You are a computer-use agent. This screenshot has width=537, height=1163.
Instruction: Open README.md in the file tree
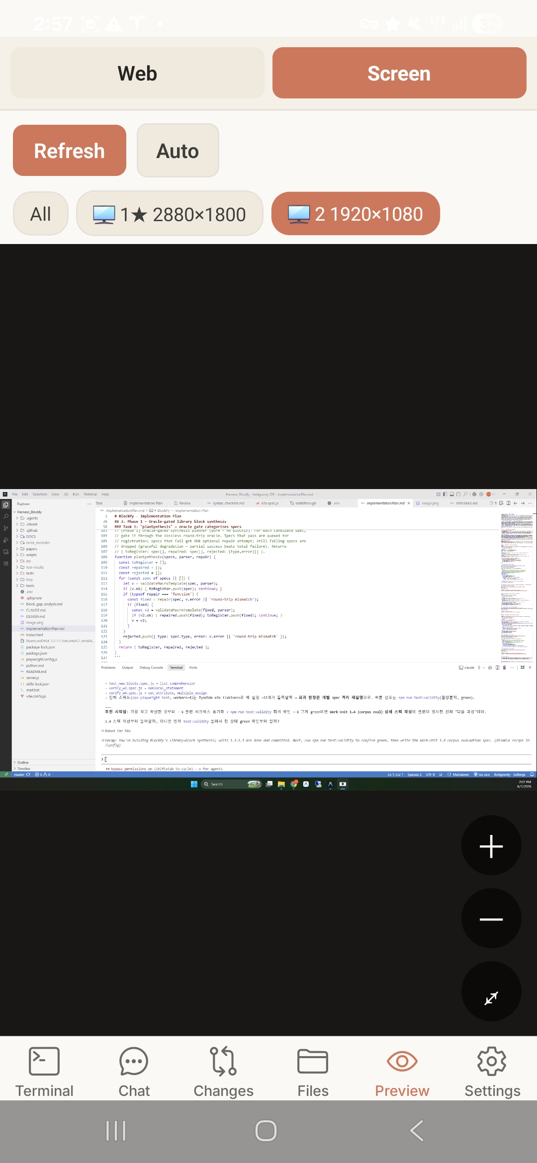coord(53,671)
